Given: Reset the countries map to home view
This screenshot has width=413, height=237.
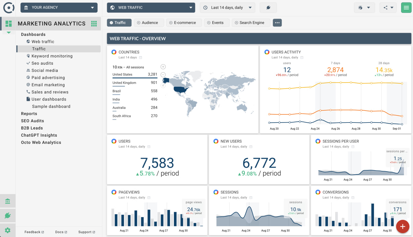Looking at the screenshot, I should tap(163, 85).
